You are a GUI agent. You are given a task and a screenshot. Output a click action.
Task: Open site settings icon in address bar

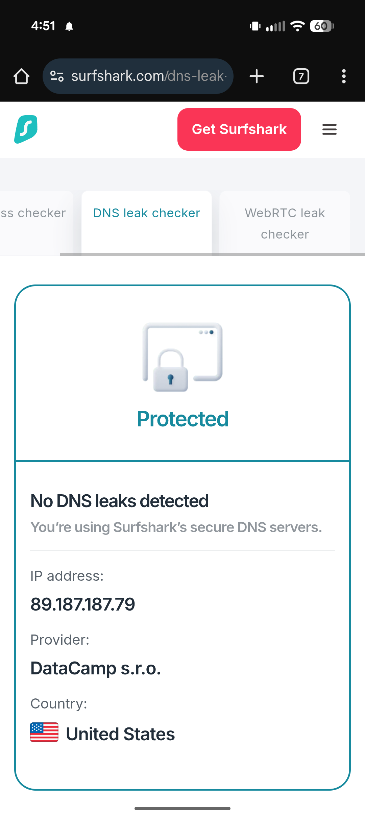(57, 76)
